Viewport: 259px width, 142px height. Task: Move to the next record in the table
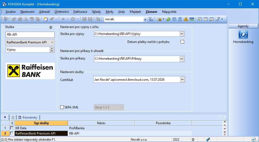(224, 129)
